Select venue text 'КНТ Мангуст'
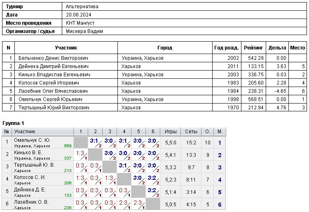 click(x=80, y=23)
